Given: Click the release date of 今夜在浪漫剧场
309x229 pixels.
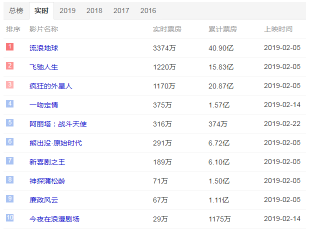Looking at the screenshot, I should tap(282, 218).
